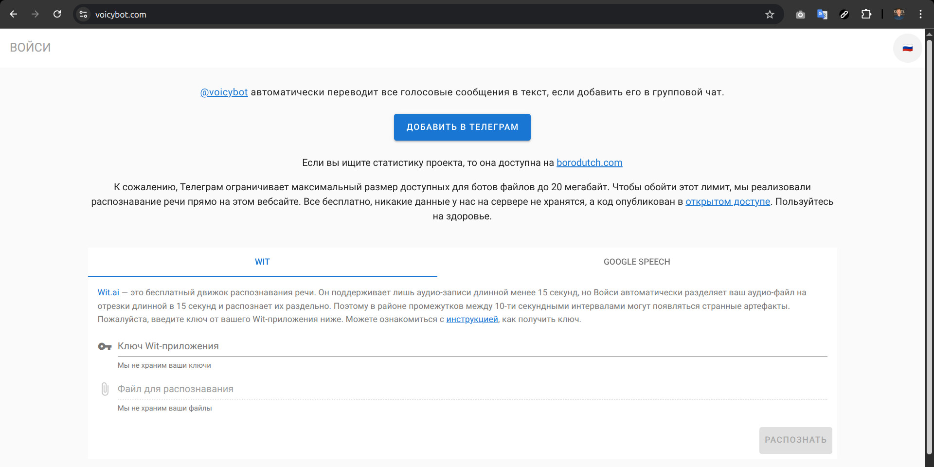Switch to the WIT tab
This screenshot has height=467, width=934.
262,262
